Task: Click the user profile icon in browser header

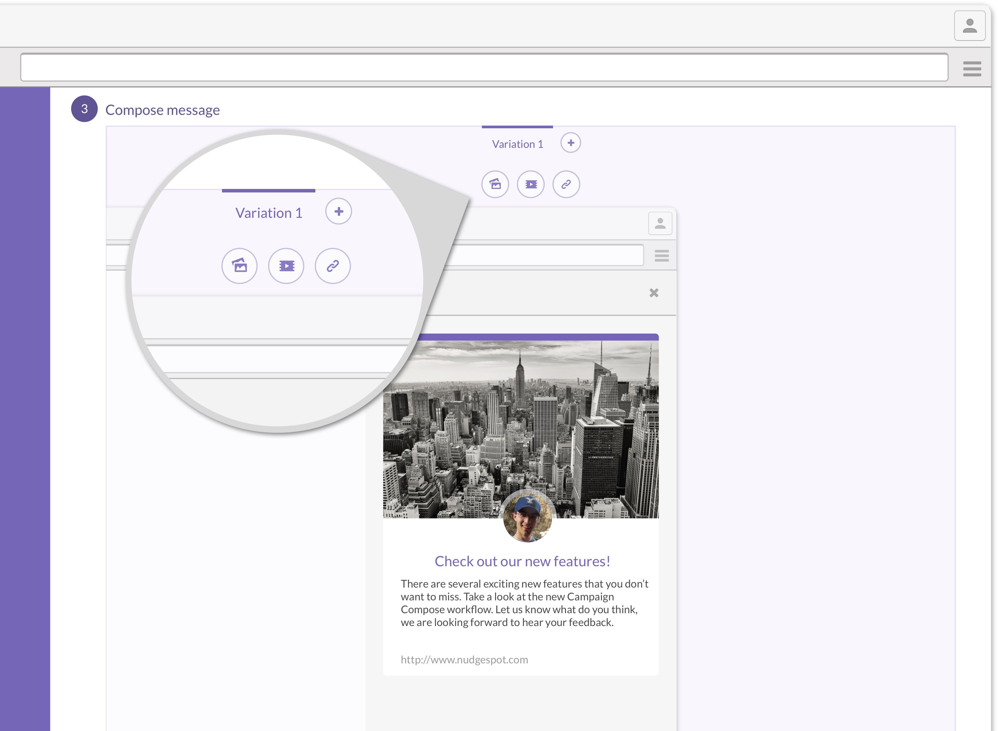Action: click(x=969, y=26)
